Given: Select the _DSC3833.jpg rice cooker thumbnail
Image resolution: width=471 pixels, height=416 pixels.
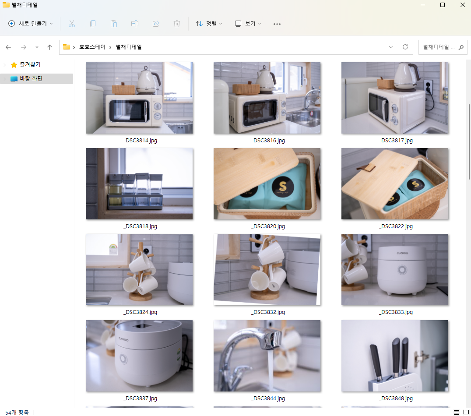Looking at the screenshot, I should 395,270.
